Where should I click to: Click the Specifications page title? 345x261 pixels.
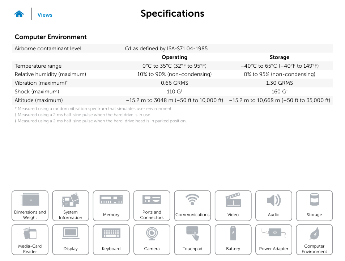[172, 13]
